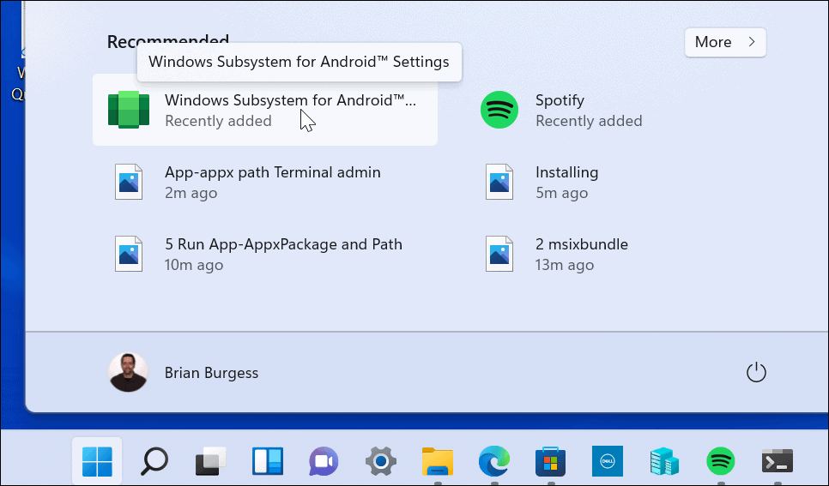This screenshot has height=486, width=829.
Task: Open Microsoft Store from taskbar
Action: tap(550, 462)
